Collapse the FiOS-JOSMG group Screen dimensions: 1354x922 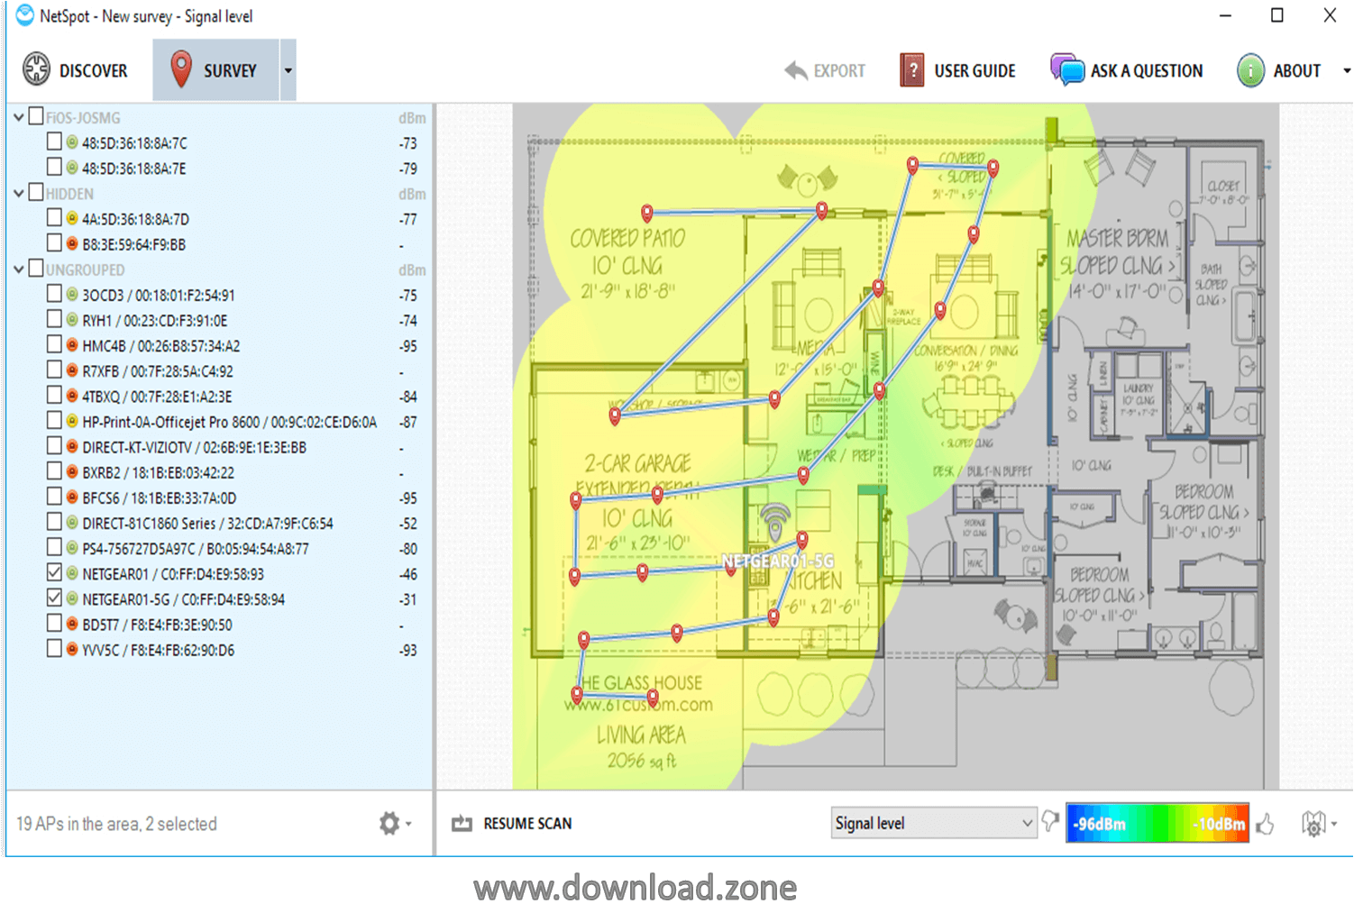click(x=19, y=117)
